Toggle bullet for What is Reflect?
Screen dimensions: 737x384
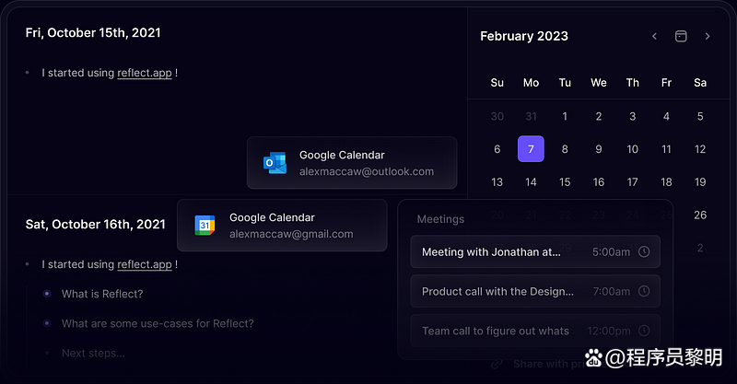pos(46,294)
